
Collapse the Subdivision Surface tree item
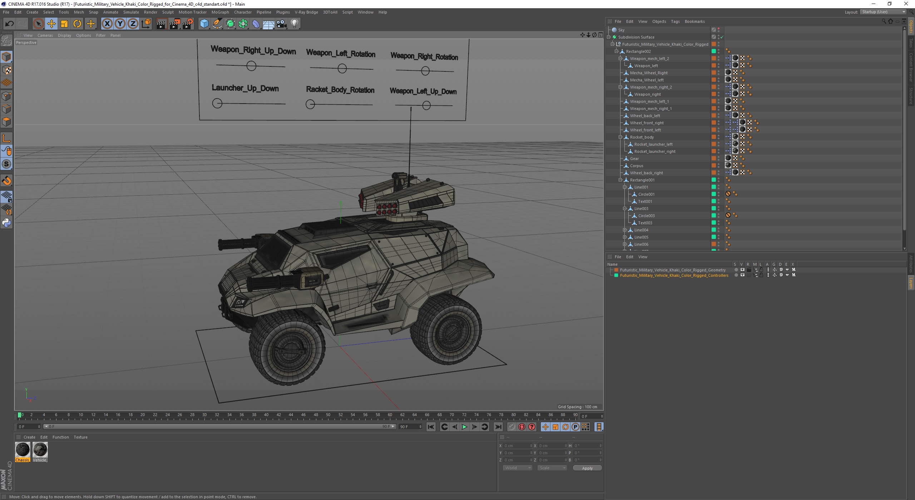(609, 37)
